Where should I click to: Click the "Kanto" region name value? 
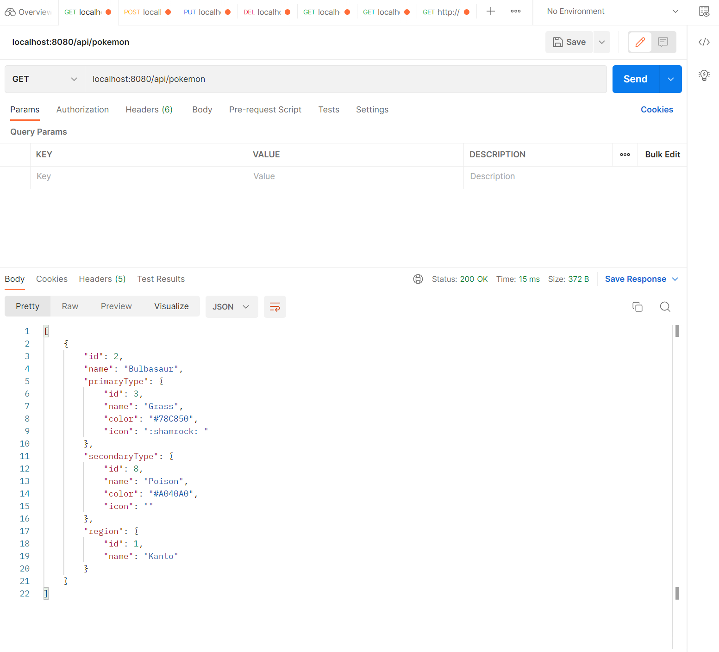161,556
